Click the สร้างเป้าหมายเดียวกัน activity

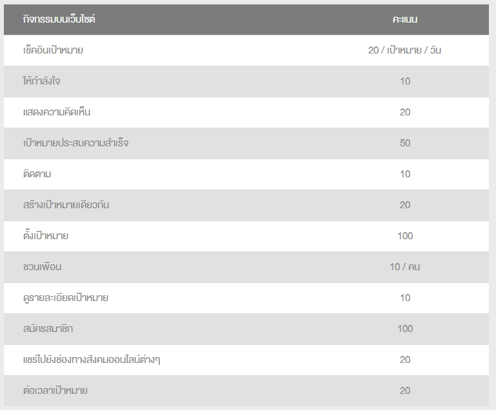(x=66, y=205)
